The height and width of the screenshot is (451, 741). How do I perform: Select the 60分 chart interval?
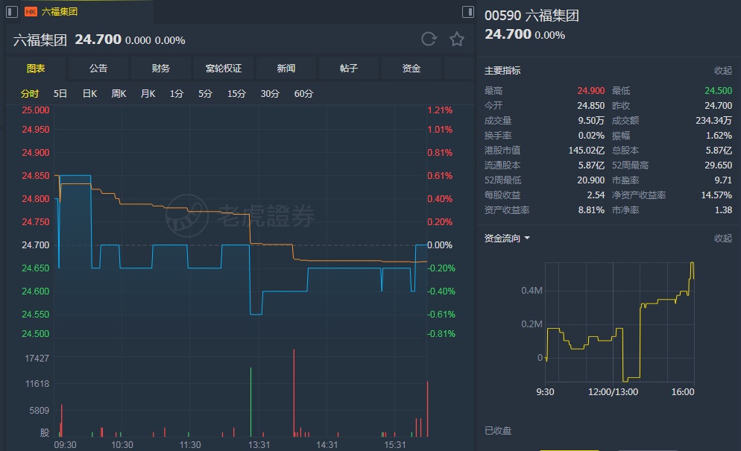pos(303,94)
